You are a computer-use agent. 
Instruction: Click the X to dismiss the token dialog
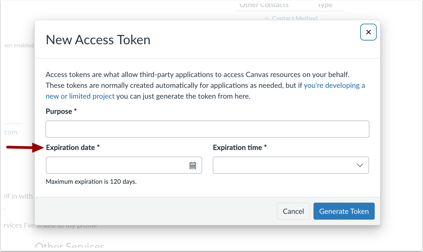click(368, 32)
